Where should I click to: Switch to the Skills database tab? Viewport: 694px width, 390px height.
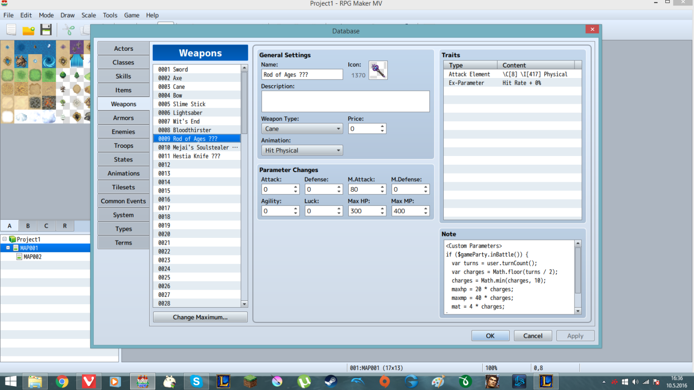click(x=123, y=76)
